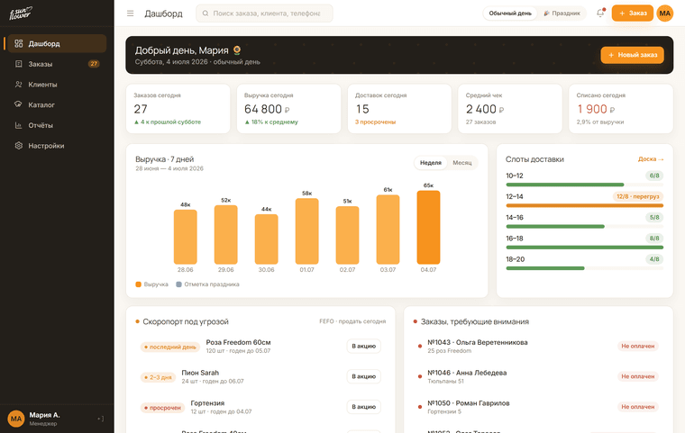Click the Роза Freedom 60см item name
685x433 pixels.
click(x=239, y=343)
